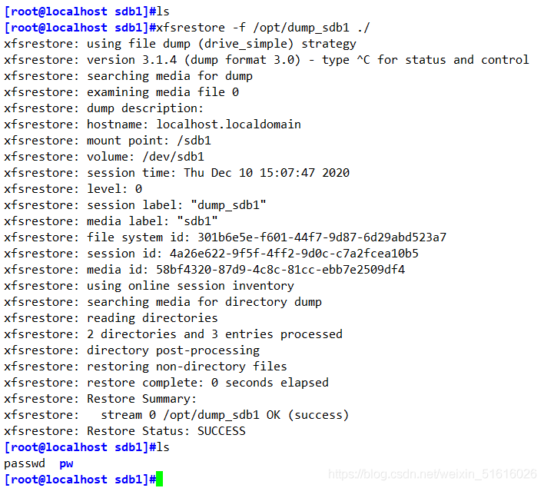Click '2 directories and 3 entries processed'
The image size is (544, 488).
214,334
